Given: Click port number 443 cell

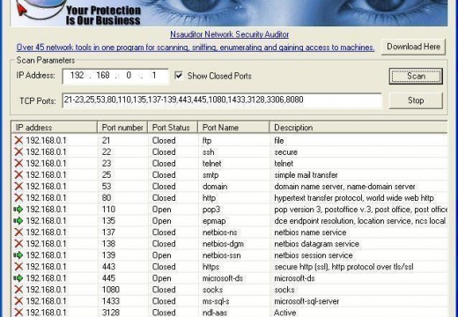Looking at the screenshot, I should (x=108, y=267).
